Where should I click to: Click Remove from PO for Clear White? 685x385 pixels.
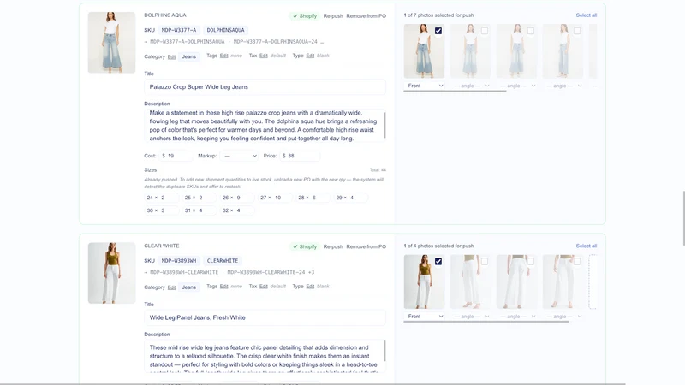tap(366, 246)
